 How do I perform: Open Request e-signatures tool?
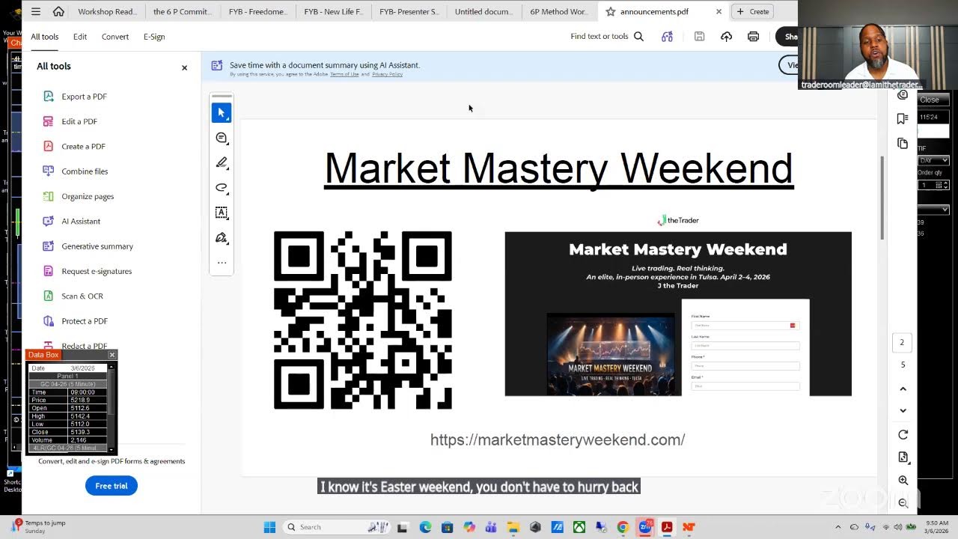pyautogui.click(x=97, y=271)
